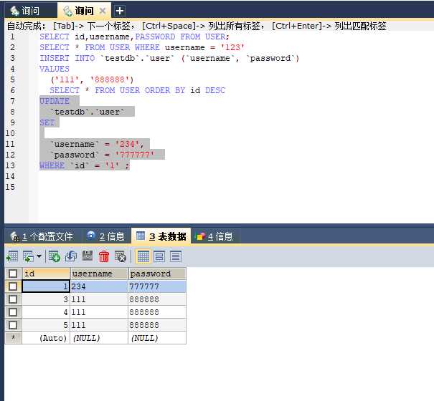The image size is (434, 401).
Task: Click the floppy disk save changes icon
Action: 88,256
